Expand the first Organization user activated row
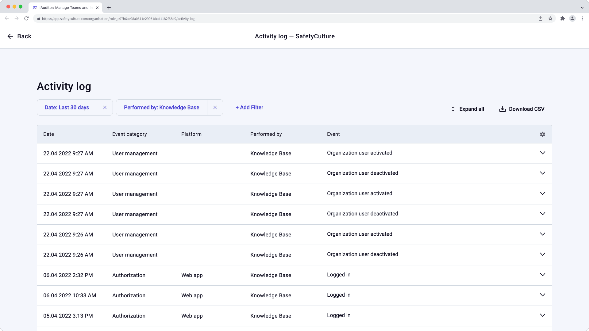 pos(542,153)
